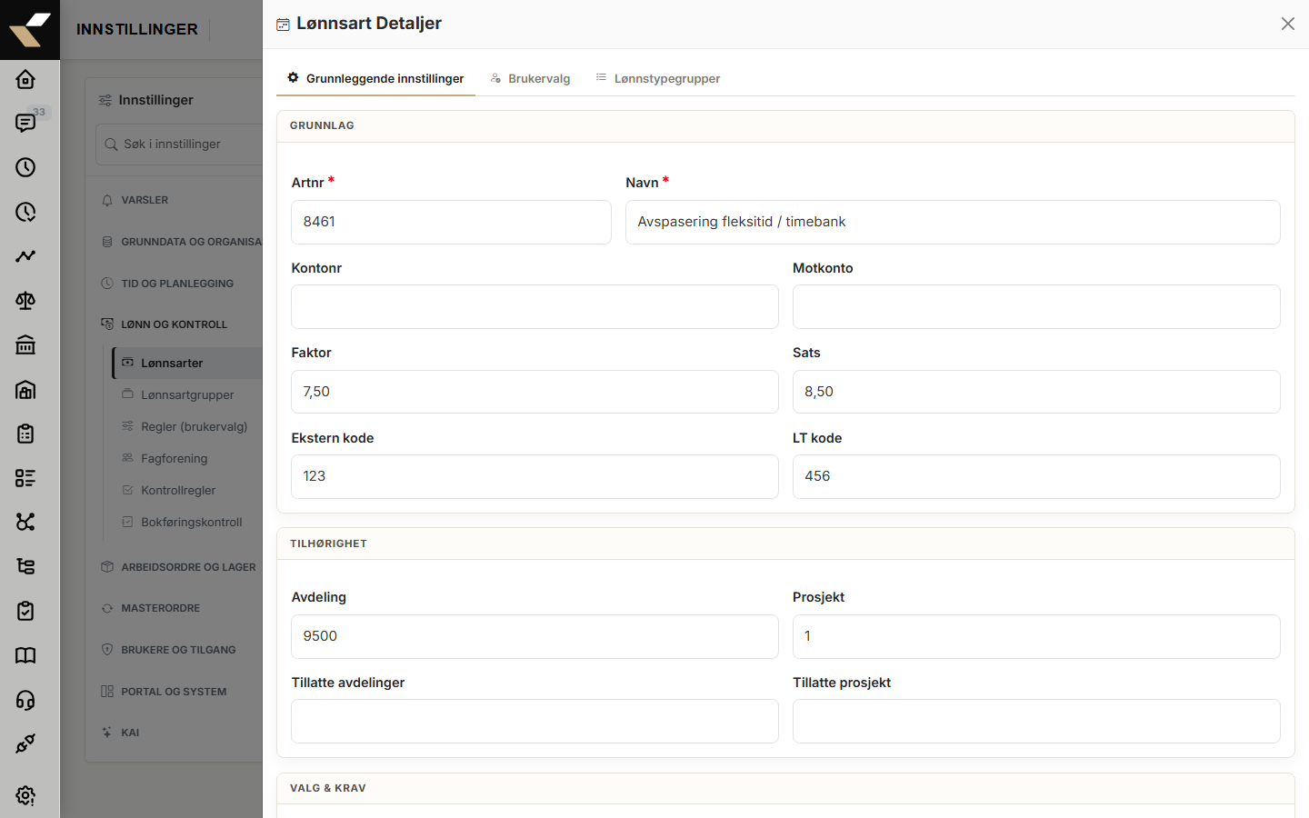Open the home icon in sidebar
Viewport: 1309px width, 818px height.
[25, 79]
